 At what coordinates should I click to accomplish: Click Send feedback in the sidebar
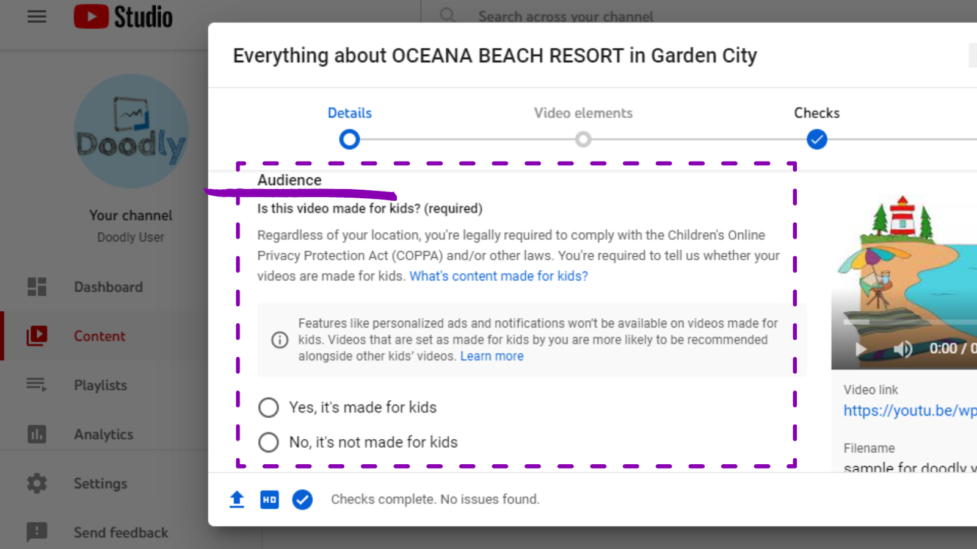(x=121, y=533)
